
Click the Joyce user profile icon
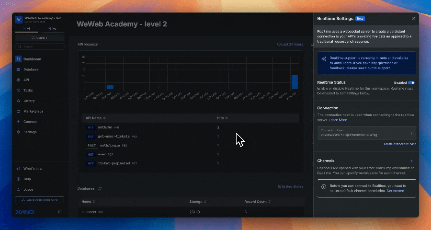[x=18, y=189]
